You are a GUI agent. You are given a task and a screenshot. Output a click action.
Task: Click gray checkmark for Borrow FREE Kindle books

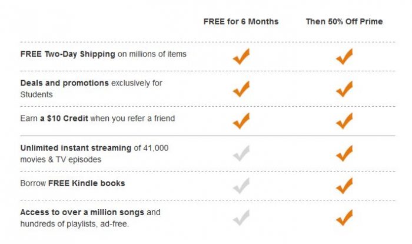[241, 186]
